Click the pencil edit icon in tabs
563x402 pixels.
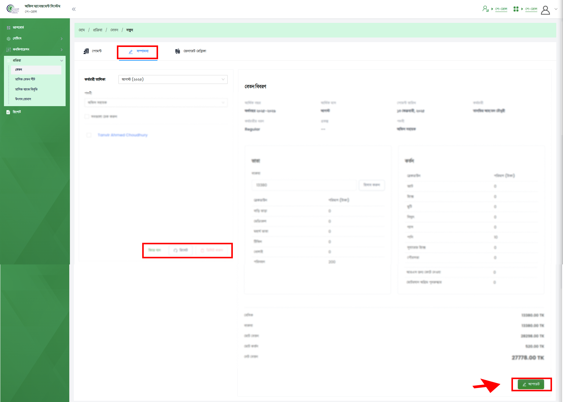click(131, 52)
